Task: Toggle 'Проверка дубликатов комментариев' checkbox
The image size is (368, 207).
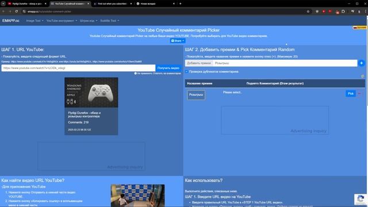Action: [186, 71]
